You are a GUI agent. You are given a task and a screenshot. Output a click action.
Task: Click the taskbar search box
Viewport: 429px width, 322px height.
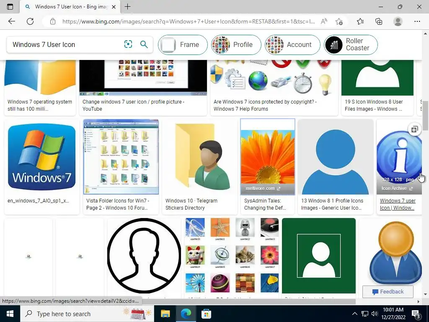pyautogui.click(x=87, y=314)
